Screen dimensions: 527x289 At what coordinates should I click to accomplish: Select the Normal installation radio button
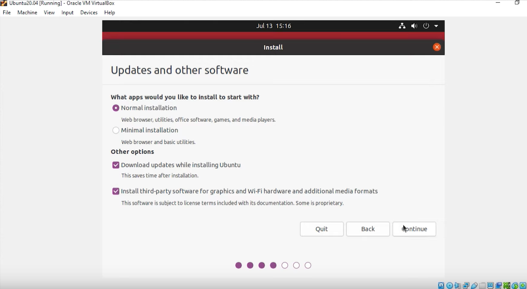point(116,108)
